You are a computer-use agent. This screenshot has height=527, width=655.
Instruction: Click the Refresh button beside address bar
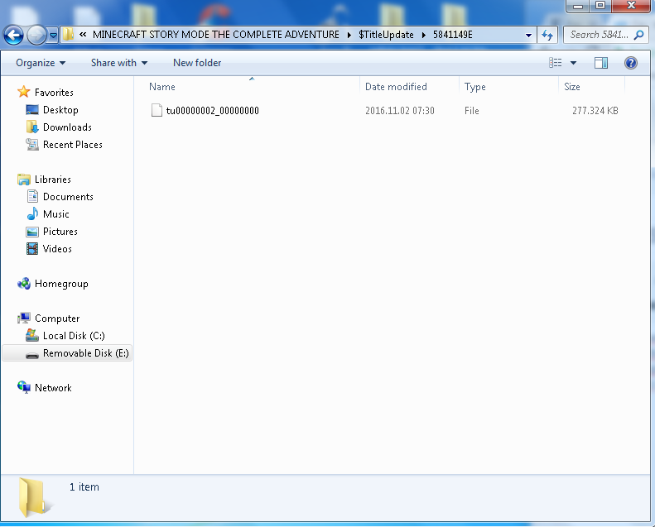point(547,35)
